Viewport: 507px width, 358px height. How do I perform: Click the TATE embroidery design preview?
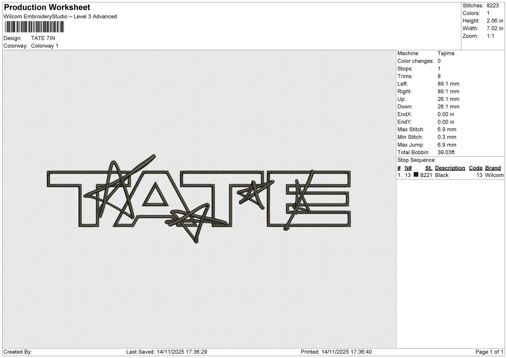[199, 199]
